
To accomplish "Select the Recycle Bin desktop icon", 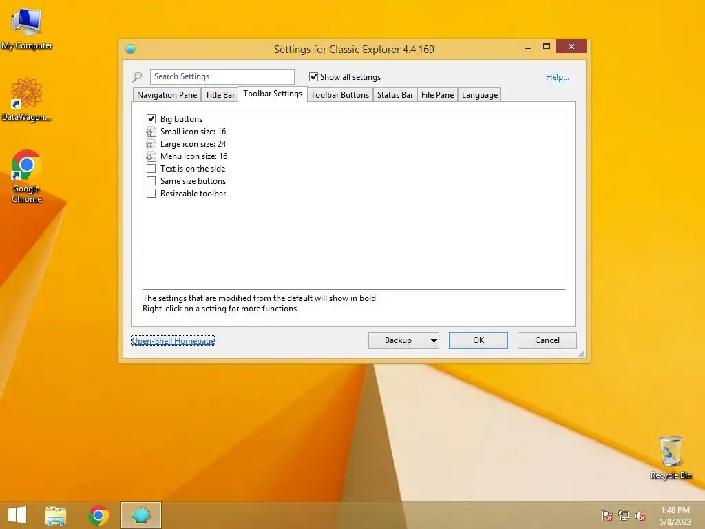I will click(671, 457).
